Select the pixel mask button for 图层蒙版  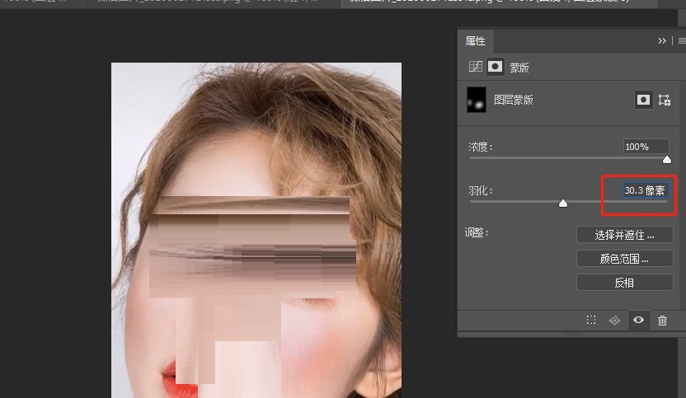643,100
